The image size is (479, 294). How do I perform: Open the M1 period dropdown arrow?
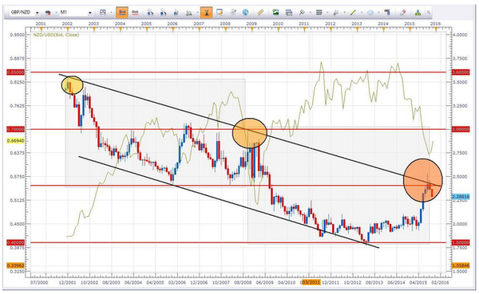90,13
